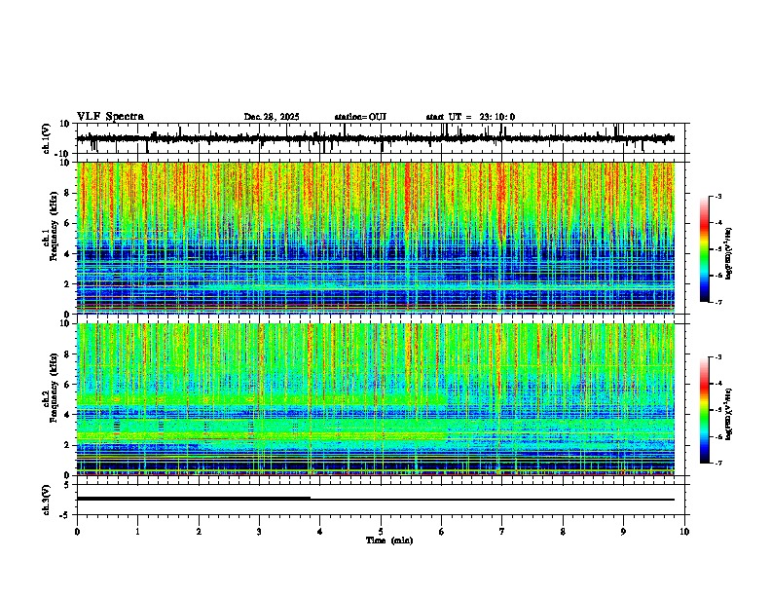Click the time axis tick label "0"
Image resolution: width=771 pixels, height=596 pixels.
click(x=77, y=532)
